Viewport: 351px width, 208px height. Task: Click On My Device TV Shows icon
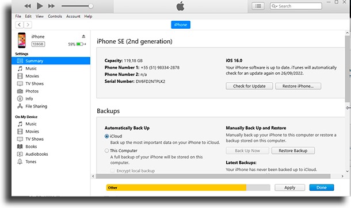tap(20, 139)
